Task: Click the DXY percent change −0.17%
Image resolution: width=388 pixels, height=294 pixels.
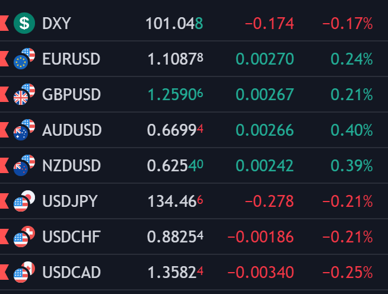Action: point(347,24)
